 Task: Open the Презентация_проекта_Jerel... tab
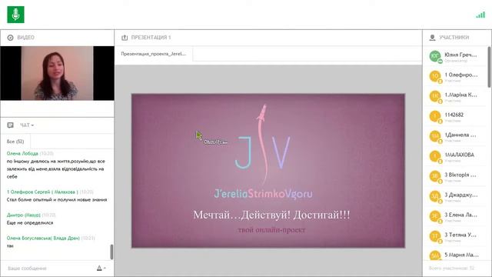[x=154, y=54]
